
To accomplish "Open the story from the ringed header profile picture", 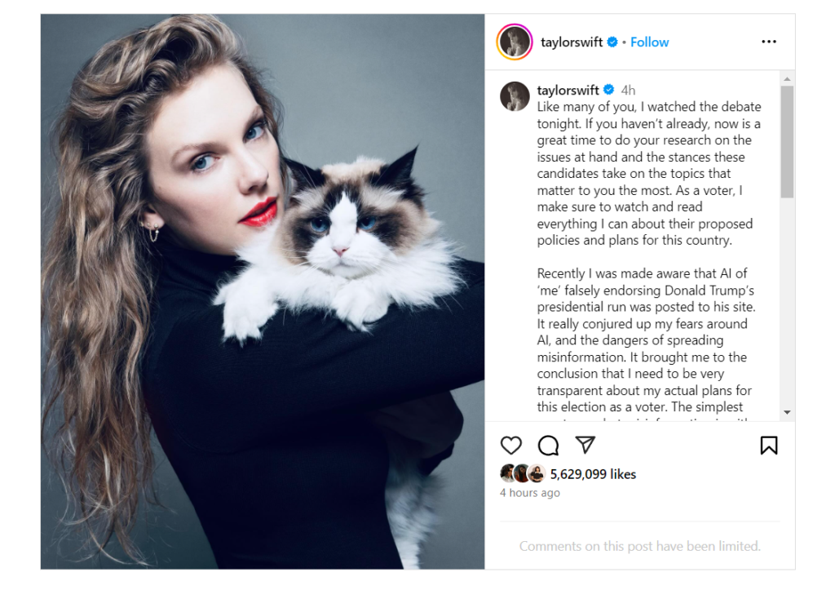I will coord(515,42).
